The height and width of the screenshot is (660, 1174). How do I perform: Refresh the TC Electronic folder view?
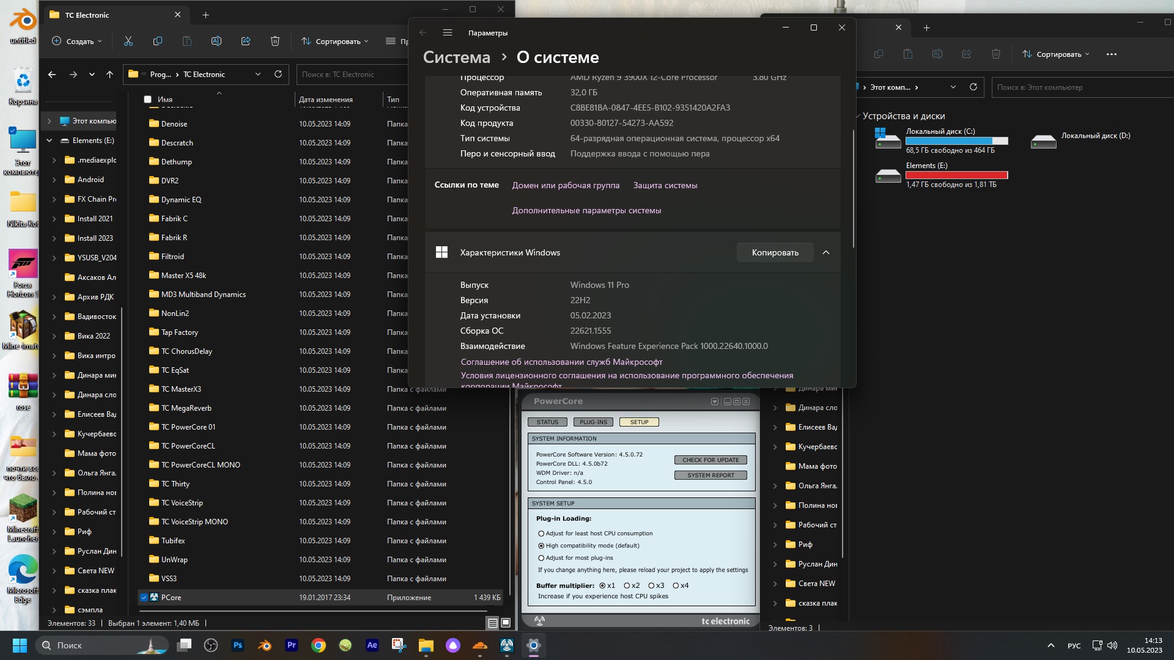[x=278, y=74]
